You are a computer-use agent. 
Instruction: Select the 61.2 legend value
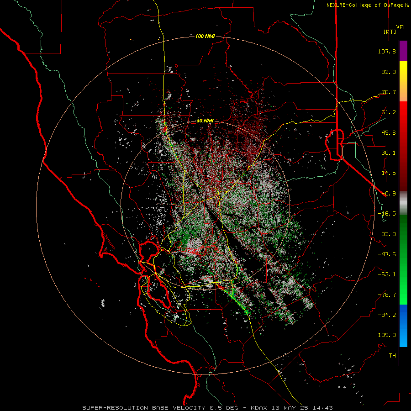point(389,112)
